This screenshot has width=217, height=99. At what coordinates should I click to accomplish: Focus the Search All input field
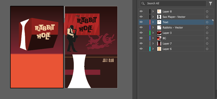pos(173,4)
